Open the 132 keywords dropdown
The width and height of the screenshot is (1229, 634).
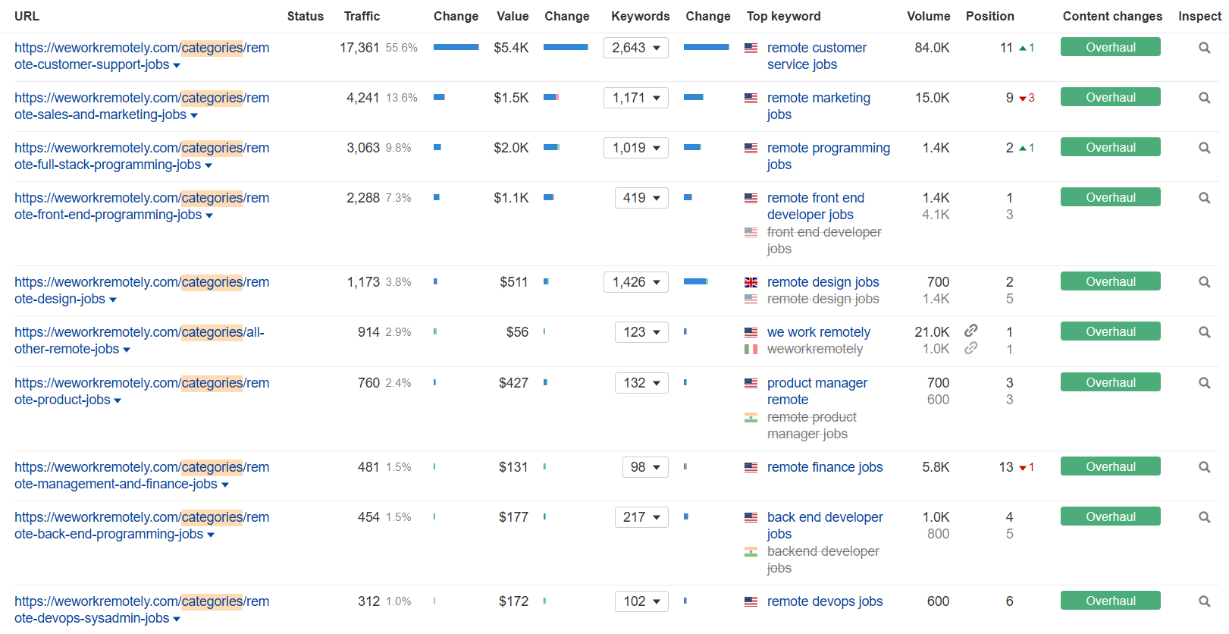(x=641, y=383)
